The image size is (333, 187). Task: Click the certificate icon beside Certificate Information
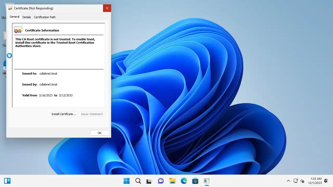18,30
